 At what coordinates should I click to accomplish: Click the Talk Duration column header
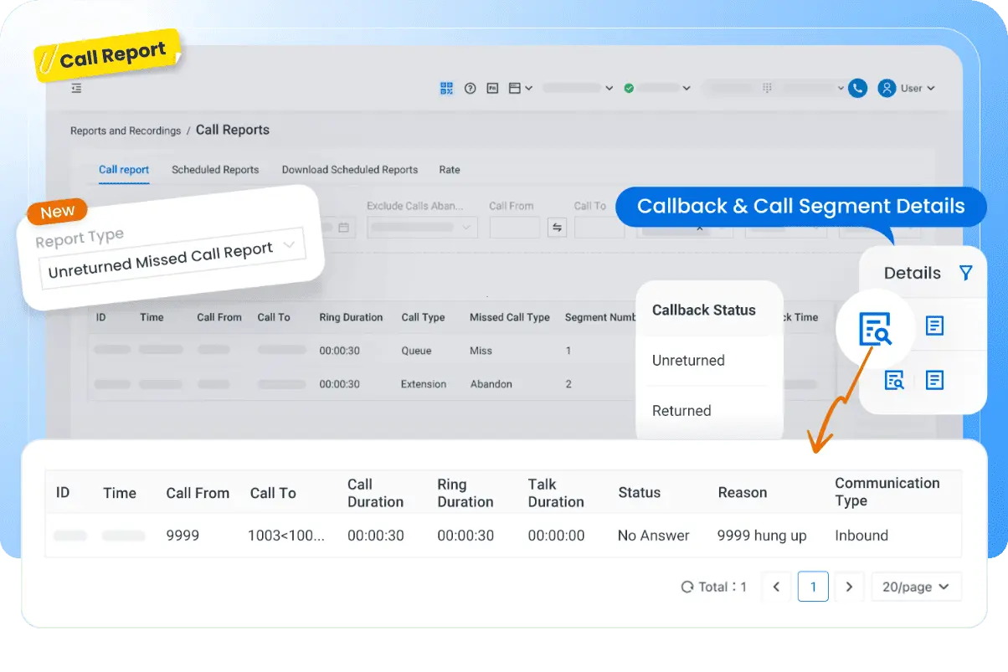556,493
